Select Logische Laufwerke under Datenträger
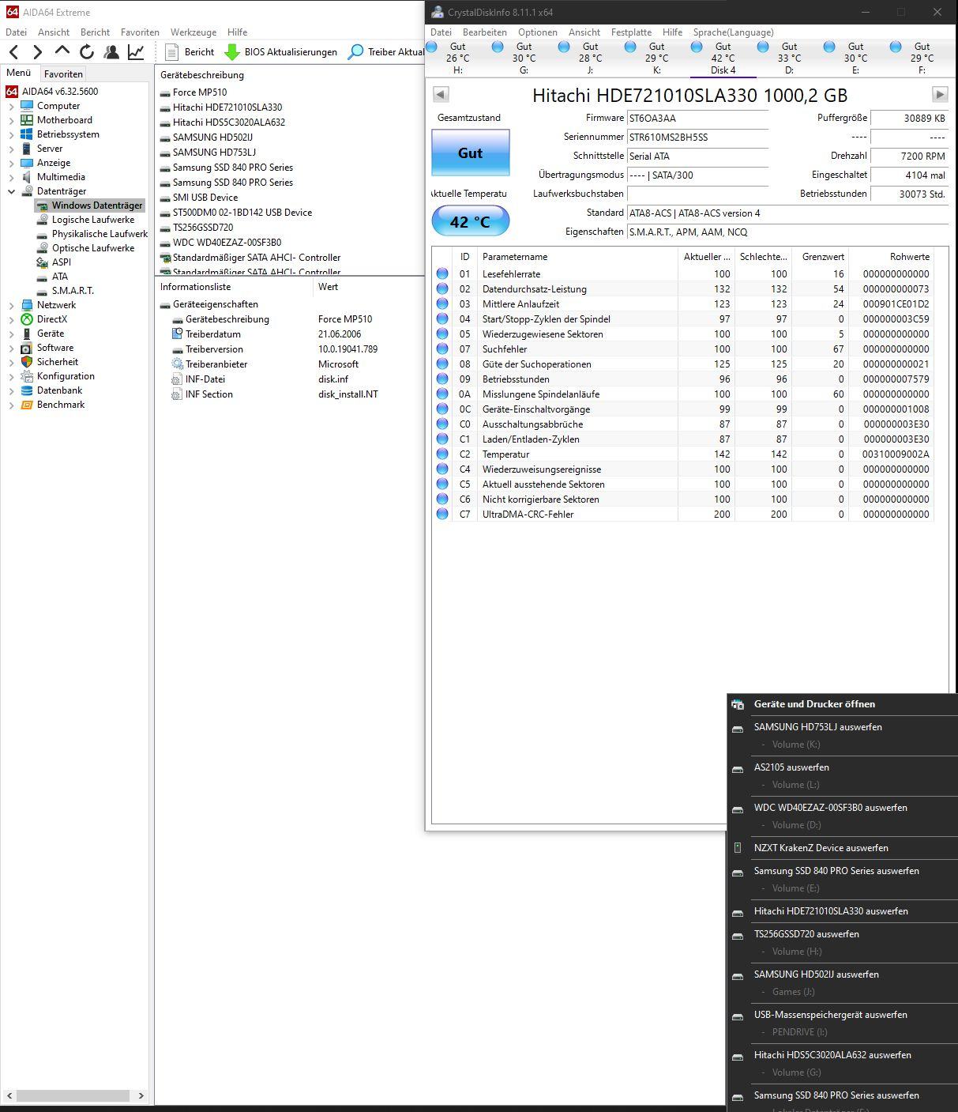Image resolution: width=958 pixels, height=1112 pixels. click(x=93, y=220)
